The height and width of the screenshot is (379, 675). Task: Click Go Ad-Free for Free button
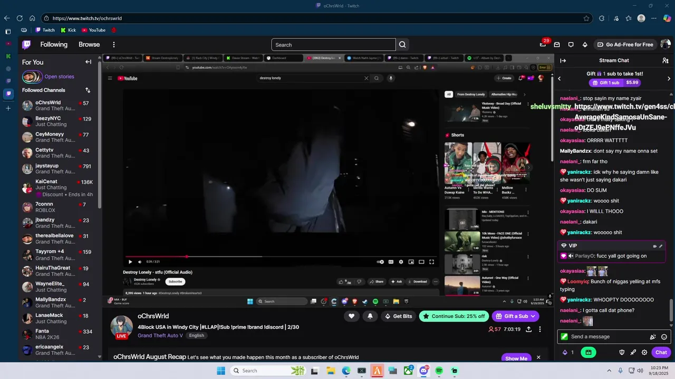coord(625,45)
